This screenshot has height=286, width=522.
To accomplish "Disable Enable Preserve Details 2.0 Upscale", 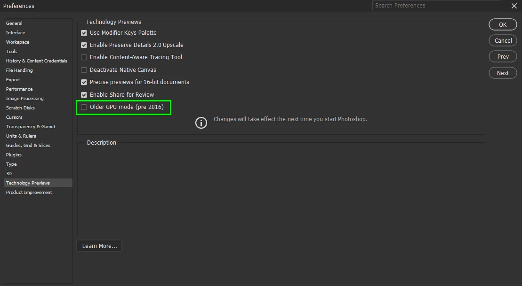I will tap(84, 45).
